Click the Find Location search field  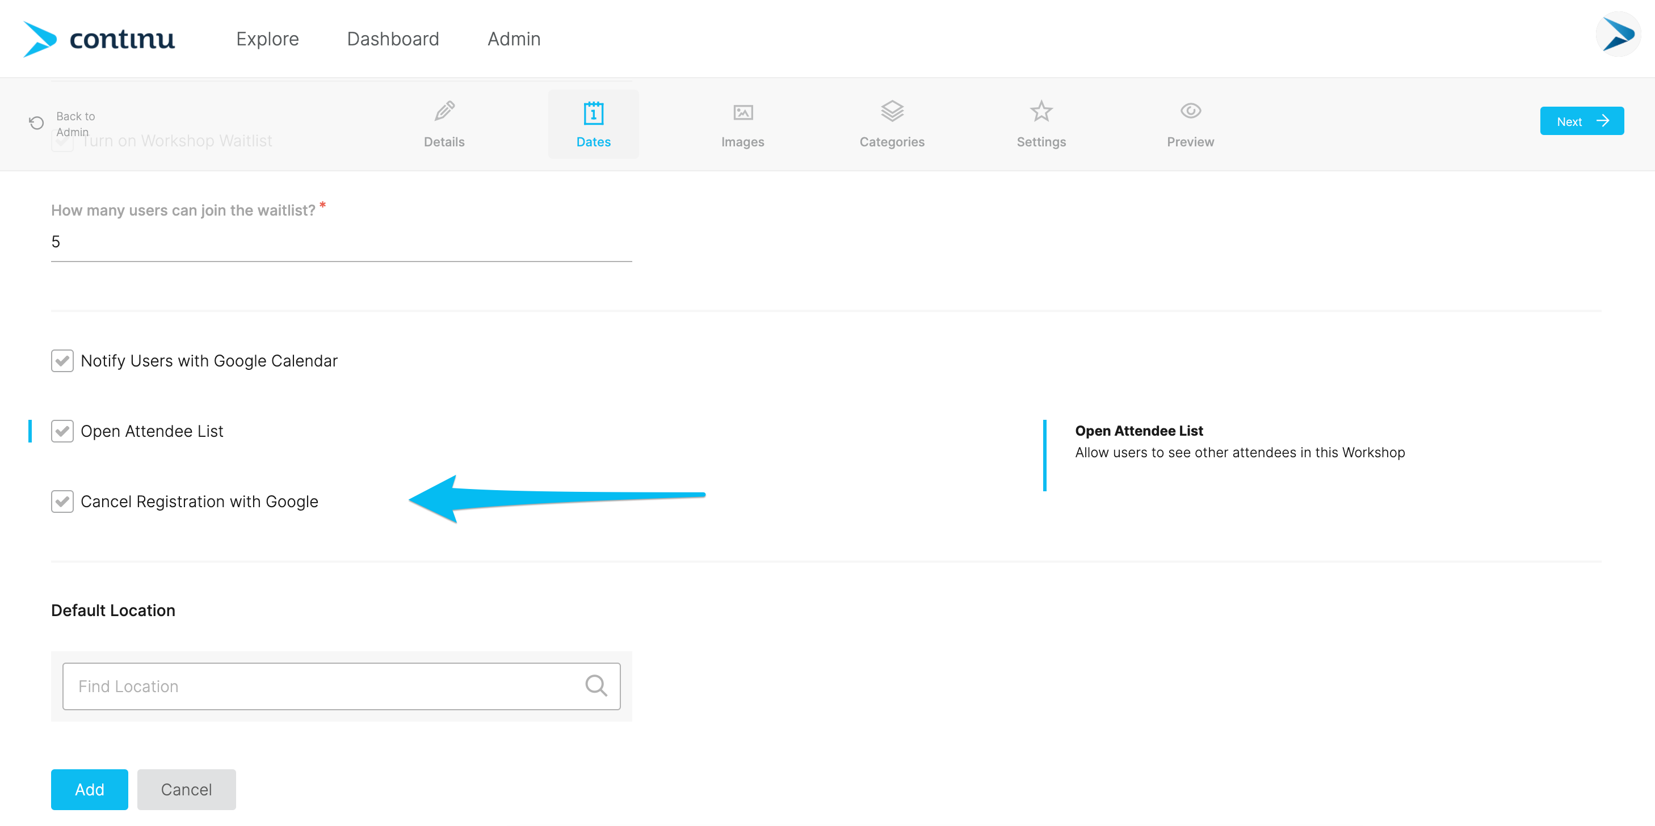pyautogui.click(x=341, y=686)
